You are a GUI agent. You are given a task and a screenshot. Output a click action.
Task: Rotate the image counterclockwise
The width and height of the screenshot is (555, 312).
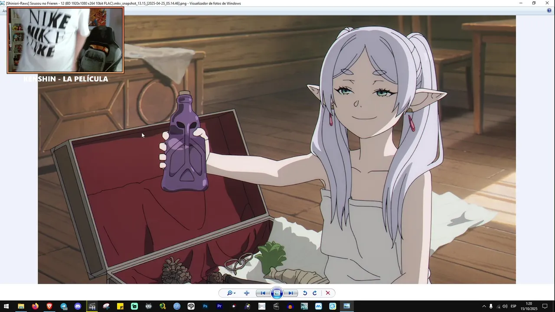(305, 293)
